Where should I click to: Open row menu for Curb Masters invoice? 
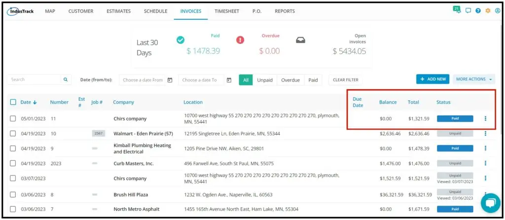point(485,163)
